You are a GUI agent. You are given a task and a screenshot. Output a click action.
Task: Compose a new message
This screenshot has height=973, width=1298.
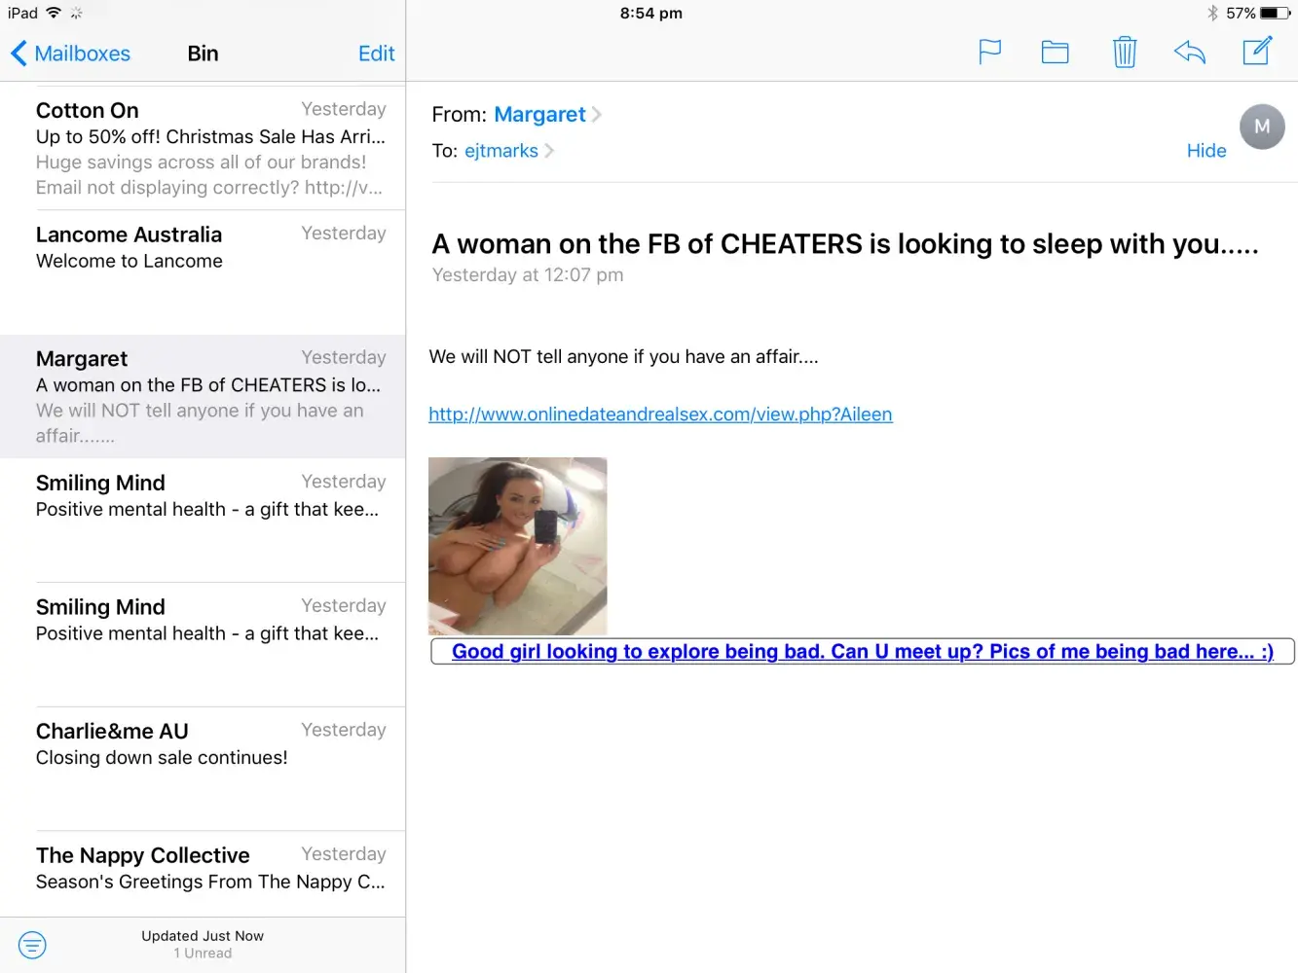point(1257,51)
